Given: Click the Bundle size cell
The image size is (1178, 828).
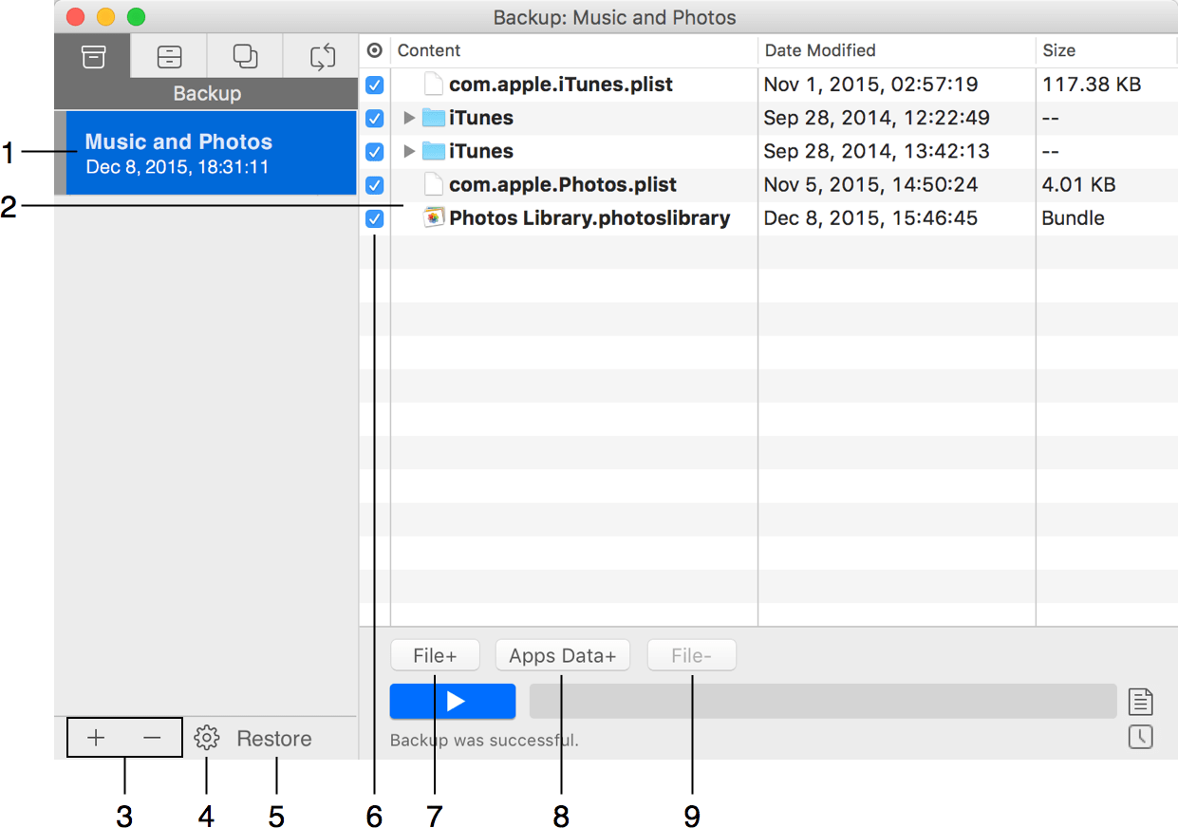Looking at the screenshot, I should pos(1073,217).
